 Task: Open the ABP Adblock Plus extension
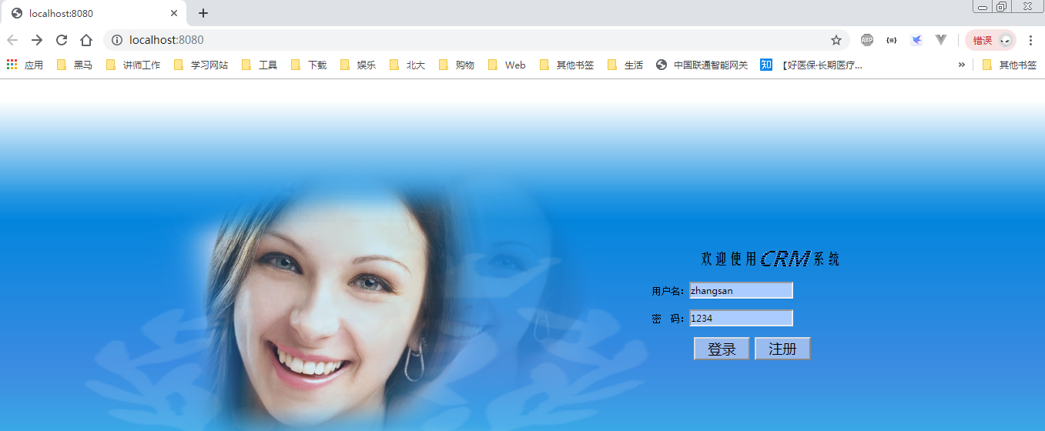867,40
